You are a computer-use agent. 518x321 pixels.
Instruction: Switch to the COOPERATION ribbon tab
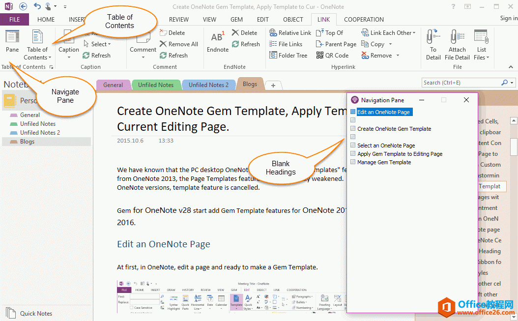(x=364, y=19)
